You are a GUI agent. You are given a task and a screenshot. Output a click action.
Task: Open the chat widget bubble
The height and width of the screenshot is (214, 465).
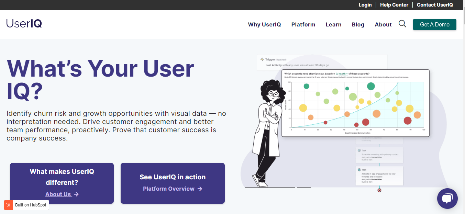tap(447, 199)
